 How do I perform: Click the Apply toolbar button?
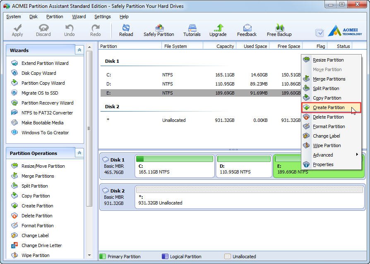tap(17, 31)
